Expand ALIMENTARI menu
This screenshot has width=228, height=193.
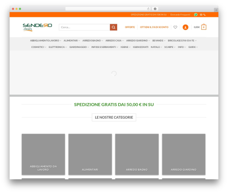click(72, 41)
